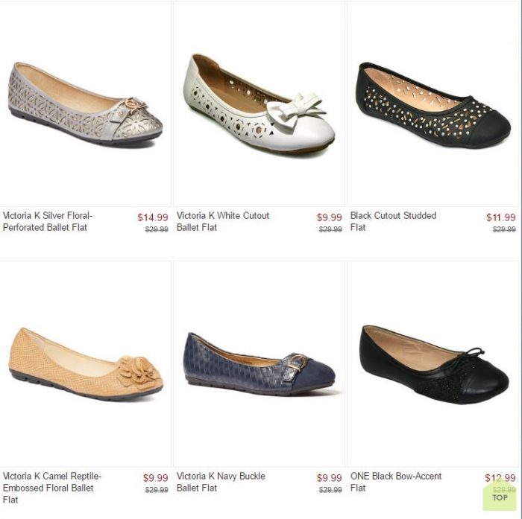Click Black Cutout Studded Flat title
522x519 pixels.
393,221
